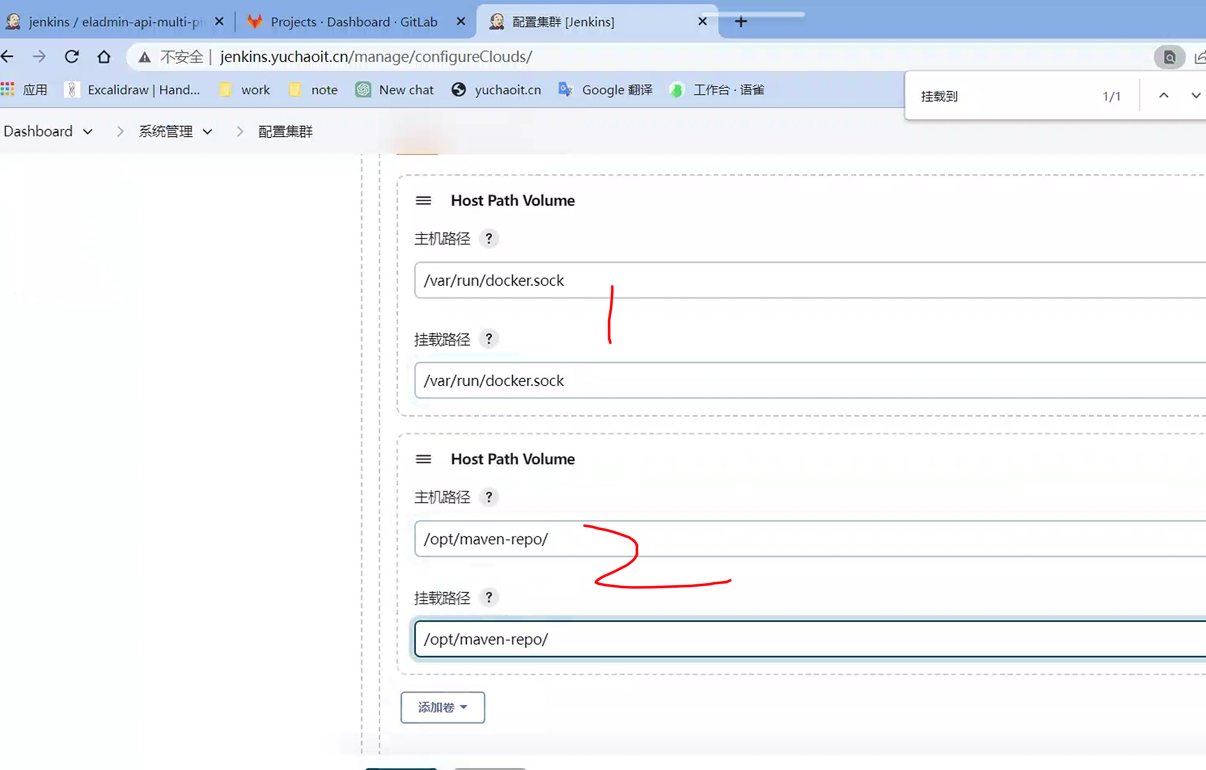Click drag handle of first Host Path Volume
The height and width of the screenshot is (770, 1206).
[423, 201]
